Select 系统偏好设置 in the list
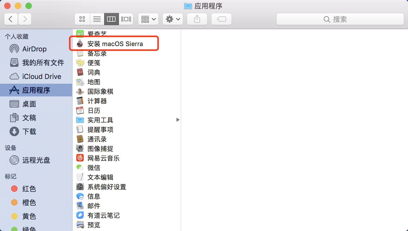Screen dimensions: 408x231 (x=107, y=187)
